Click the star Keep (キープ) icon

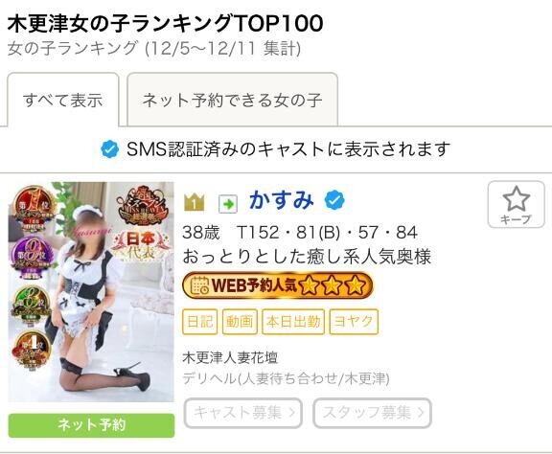[516, 204]
